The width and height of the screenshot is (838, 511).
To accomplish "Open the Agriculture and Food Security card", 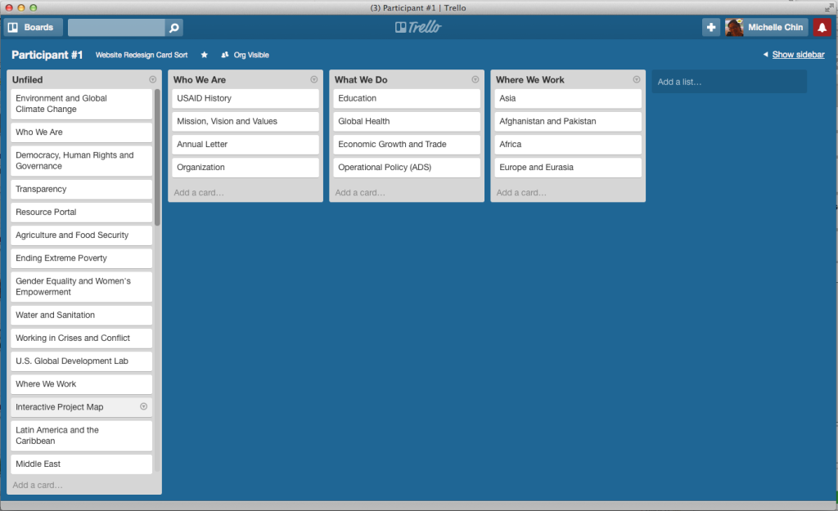I will click(81, 235).
